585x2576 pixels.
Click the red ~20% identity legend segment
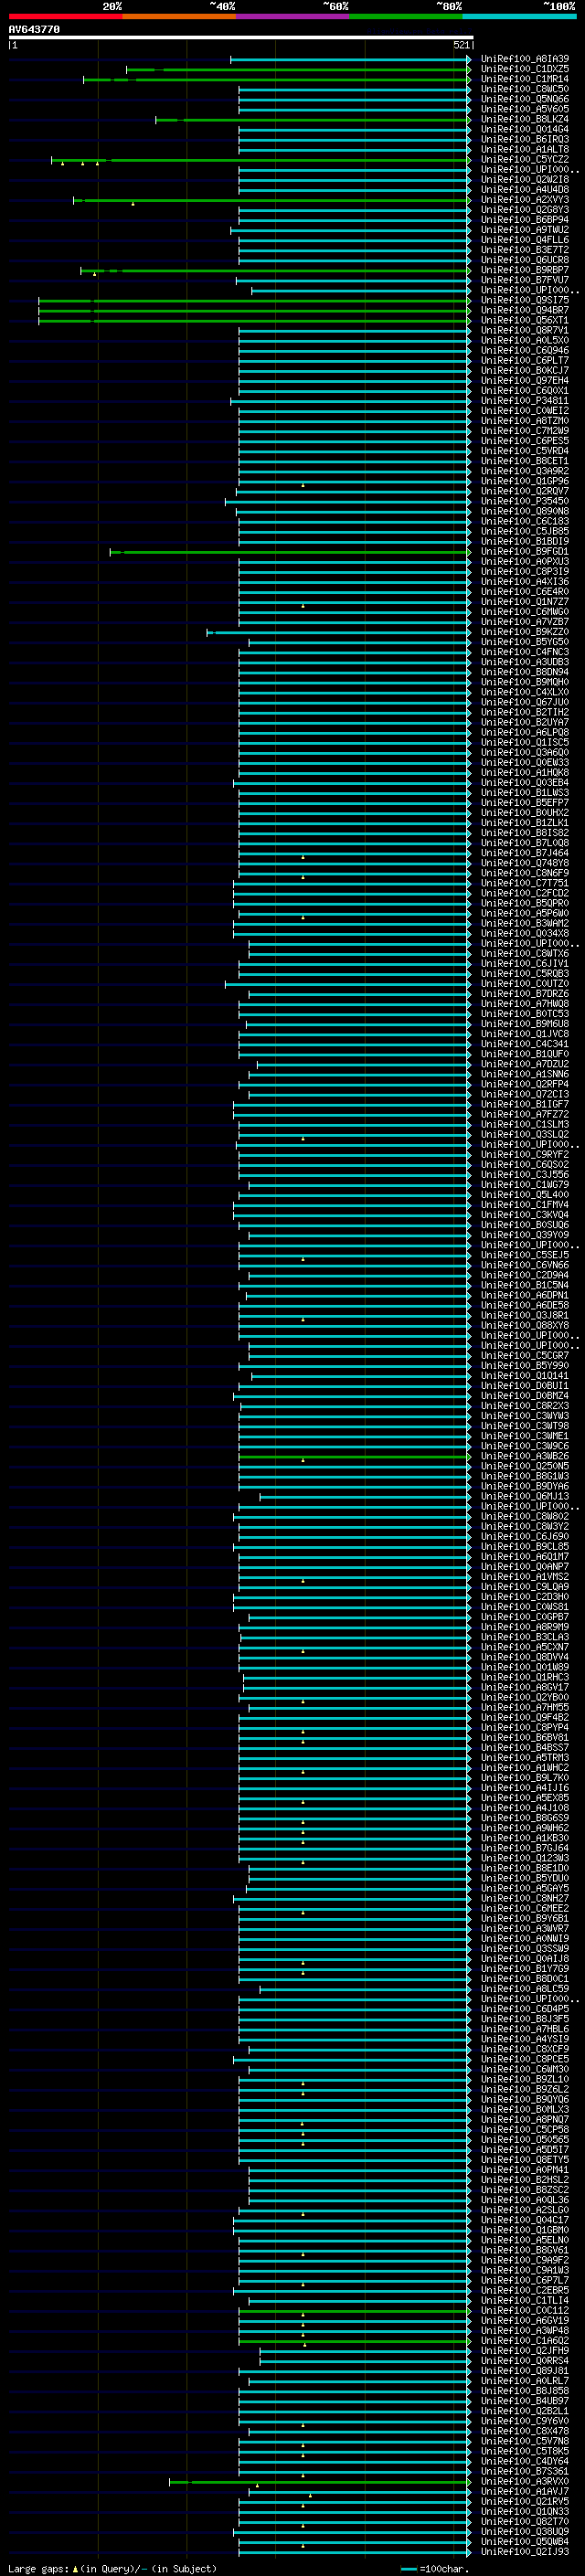[65, 16]
